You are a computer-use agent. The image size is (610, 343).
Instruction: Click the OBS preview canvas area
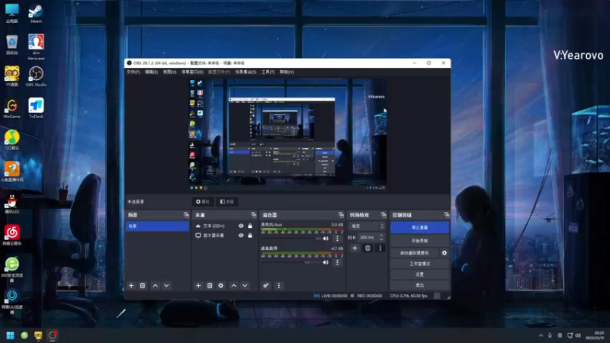[287, 135]
